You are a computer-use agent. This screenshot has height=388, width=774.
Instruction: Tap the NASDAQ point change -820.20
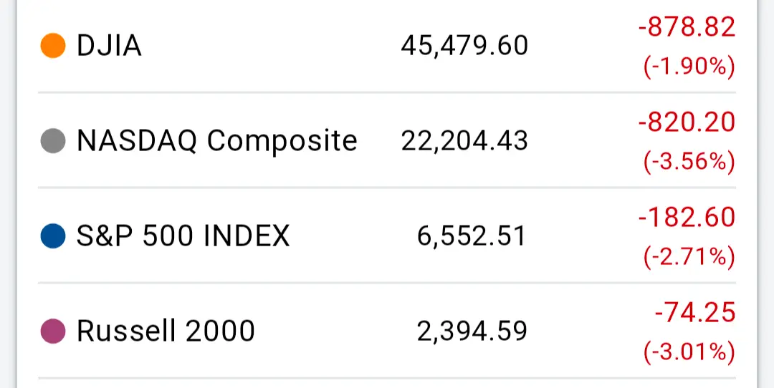point(687,122)
